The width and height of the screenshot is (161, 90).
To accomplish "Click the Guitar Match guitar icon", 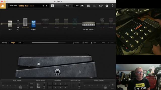I will [38, 86].
